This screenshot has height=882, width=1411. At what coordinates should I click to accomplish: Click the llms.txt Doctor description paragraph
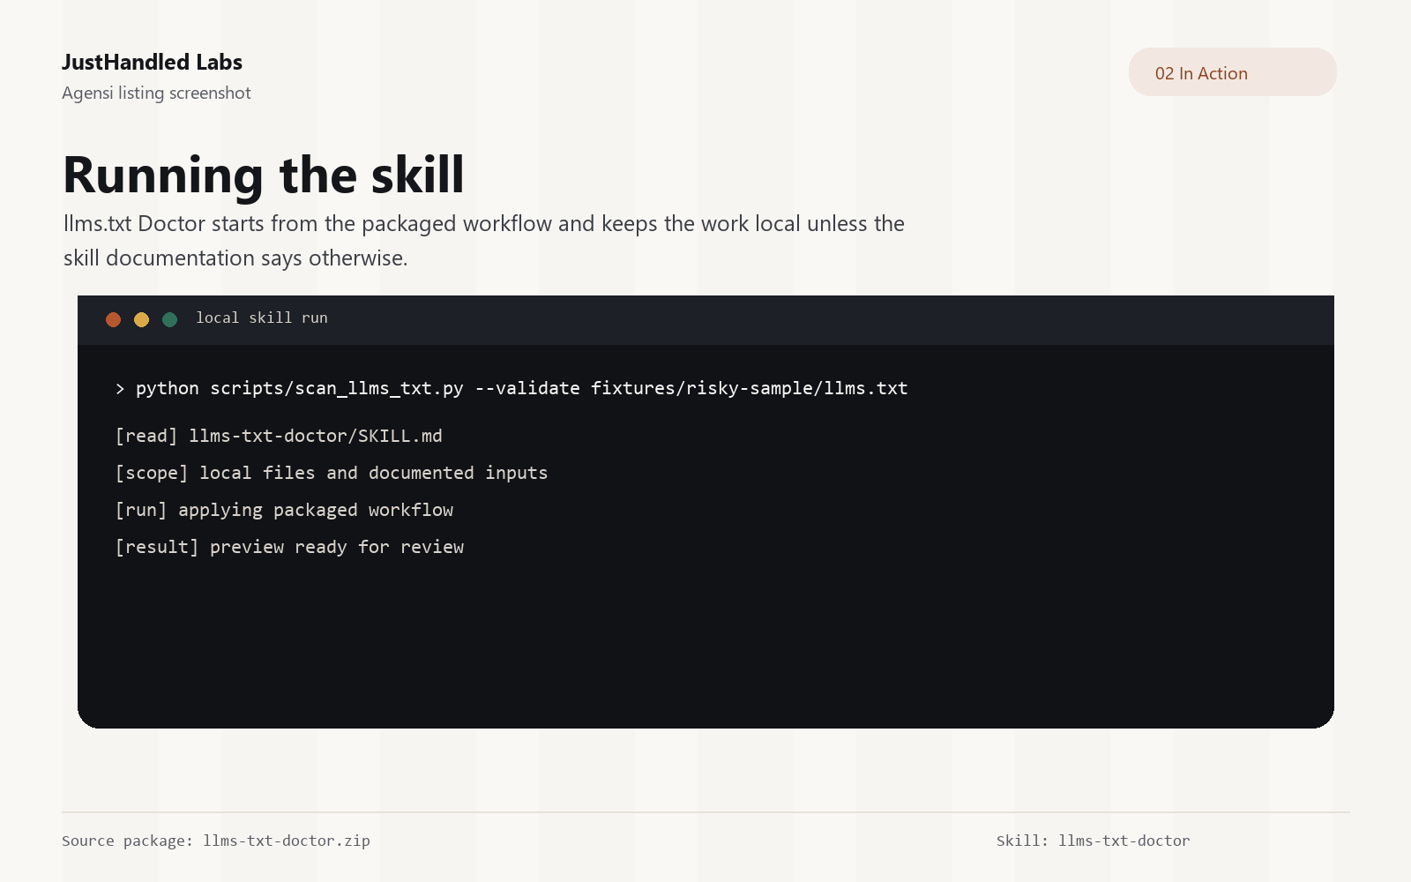pyautogui.click(x=484, y=241)
